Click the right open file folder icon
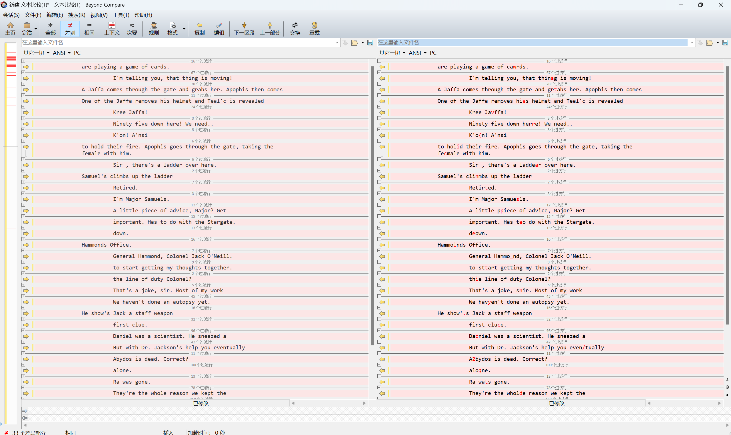 point(709,43)
